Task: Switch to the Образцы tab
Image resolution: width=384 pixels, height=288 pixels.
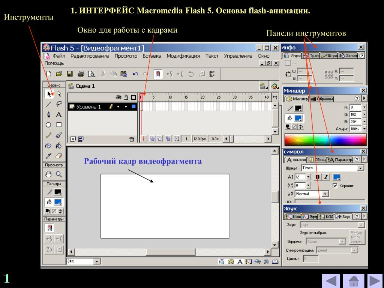Action: tap(321, 99)
